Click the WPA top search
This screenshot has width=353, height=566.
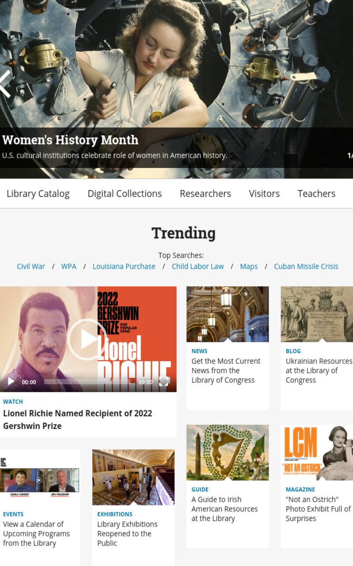69,266
